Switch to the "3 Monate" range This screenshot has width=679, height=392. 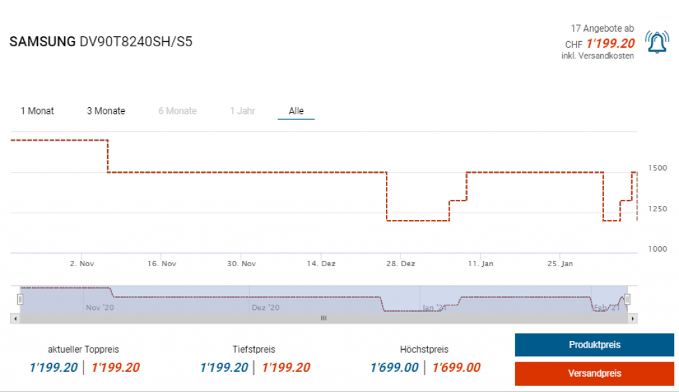[106, 111]
